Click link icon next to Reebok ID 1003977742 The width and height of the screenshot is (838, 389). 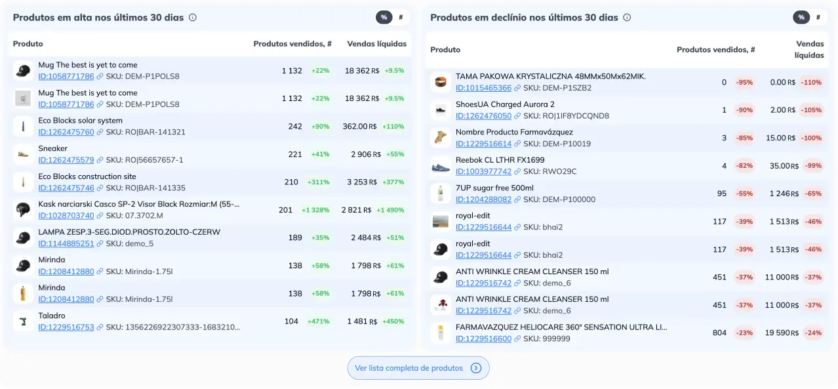517,171
